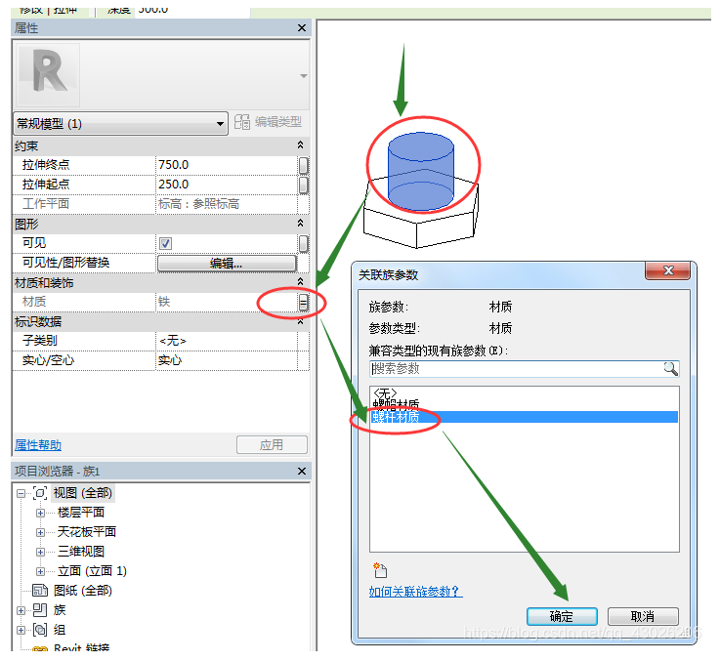Collapse the 图形 section
720x661 pixels.
pos(300,223)
